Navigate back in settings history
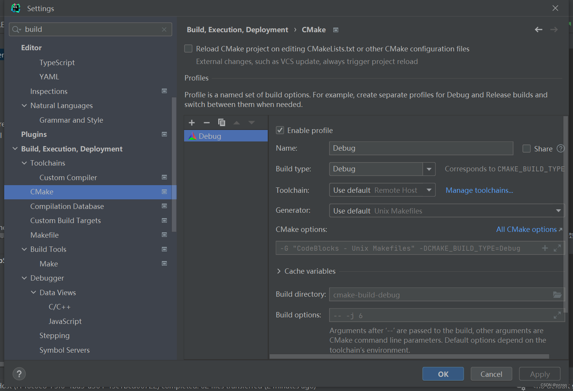 click(538, 30)
